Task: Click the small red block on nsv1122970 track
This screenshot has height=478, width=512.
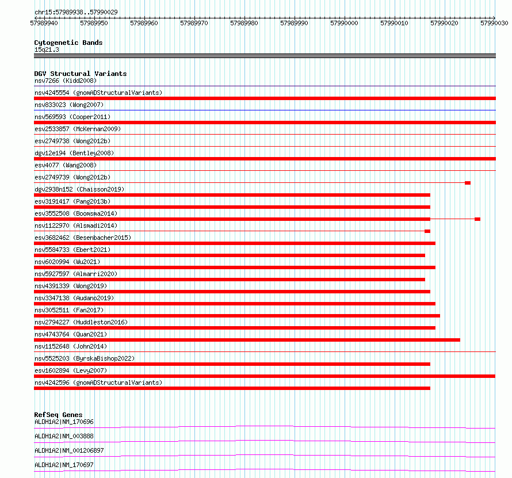Action: point(427,231)
